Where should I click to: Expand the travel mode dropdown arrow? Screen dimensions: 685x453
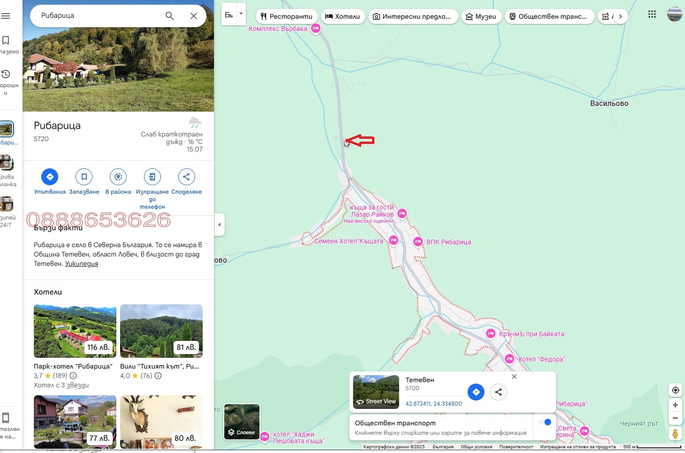click(x=241, y=14)
